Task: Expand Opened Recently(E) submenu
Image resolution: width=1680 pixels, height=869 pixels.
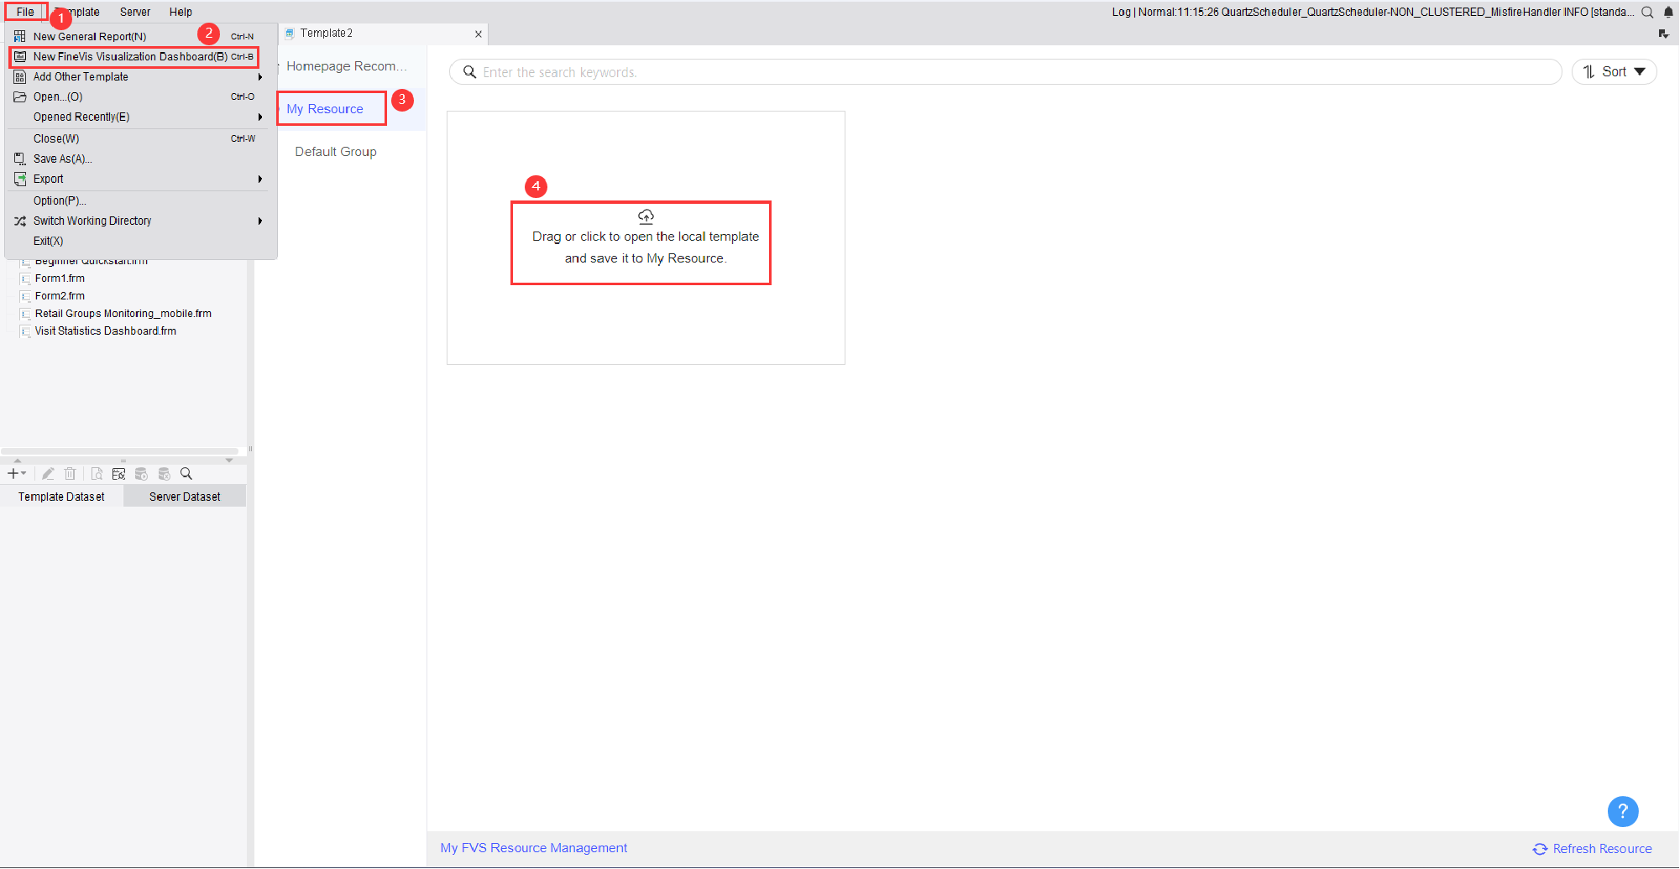Action: coord(140,117)
